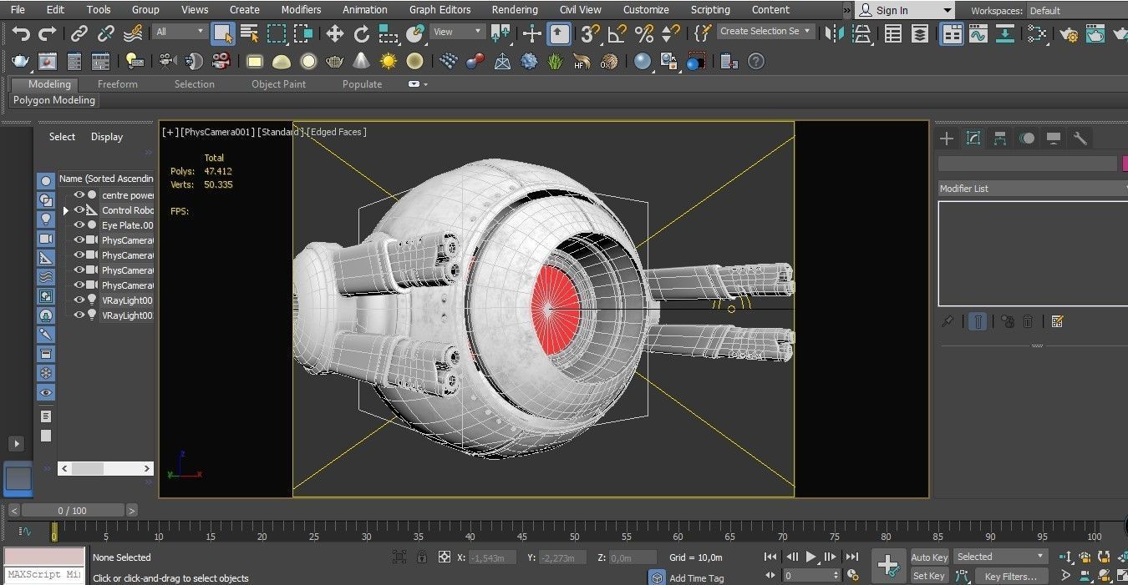This screenshot has height=585, width=1128.
Task: Switch to the Object Paint ribbon tab
Action: [x=279, y=84]
